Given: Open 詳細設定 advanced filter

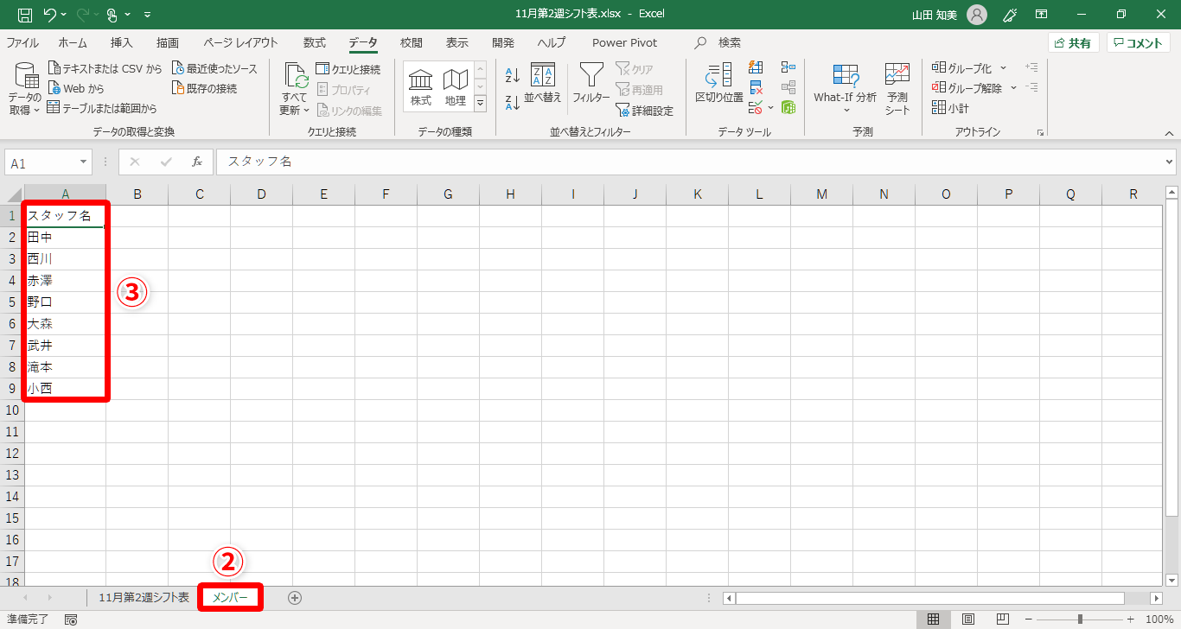Looking at the screenshot, I should 644,111.
